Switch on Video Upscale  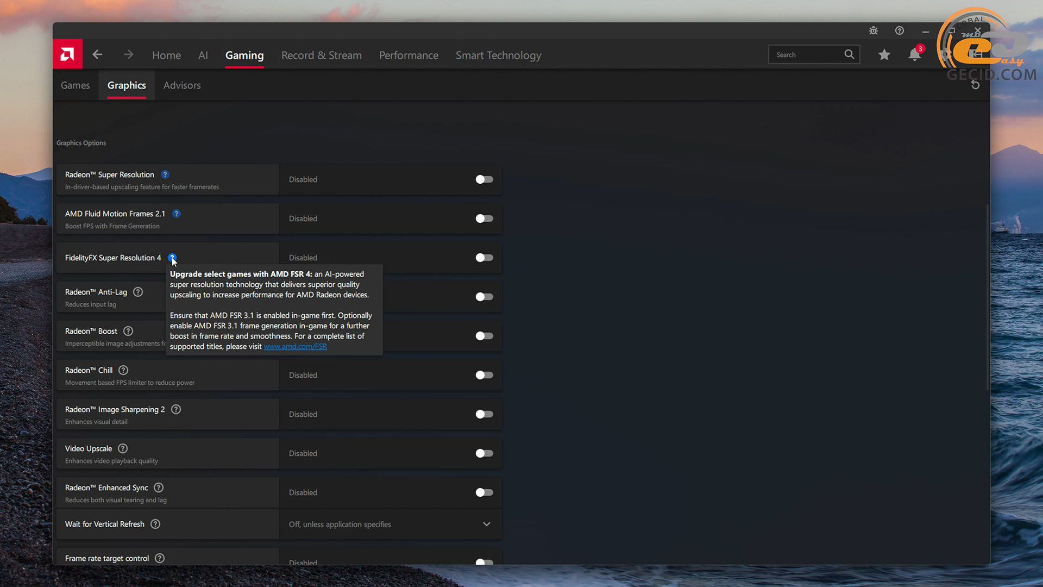[484, 453]
